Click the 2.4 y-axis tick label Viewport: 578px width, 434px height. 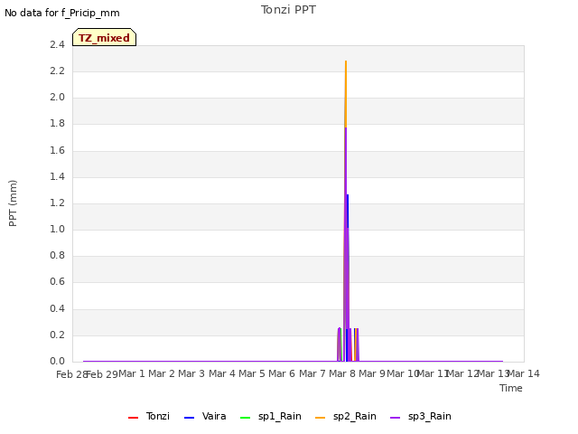(57, 44)
